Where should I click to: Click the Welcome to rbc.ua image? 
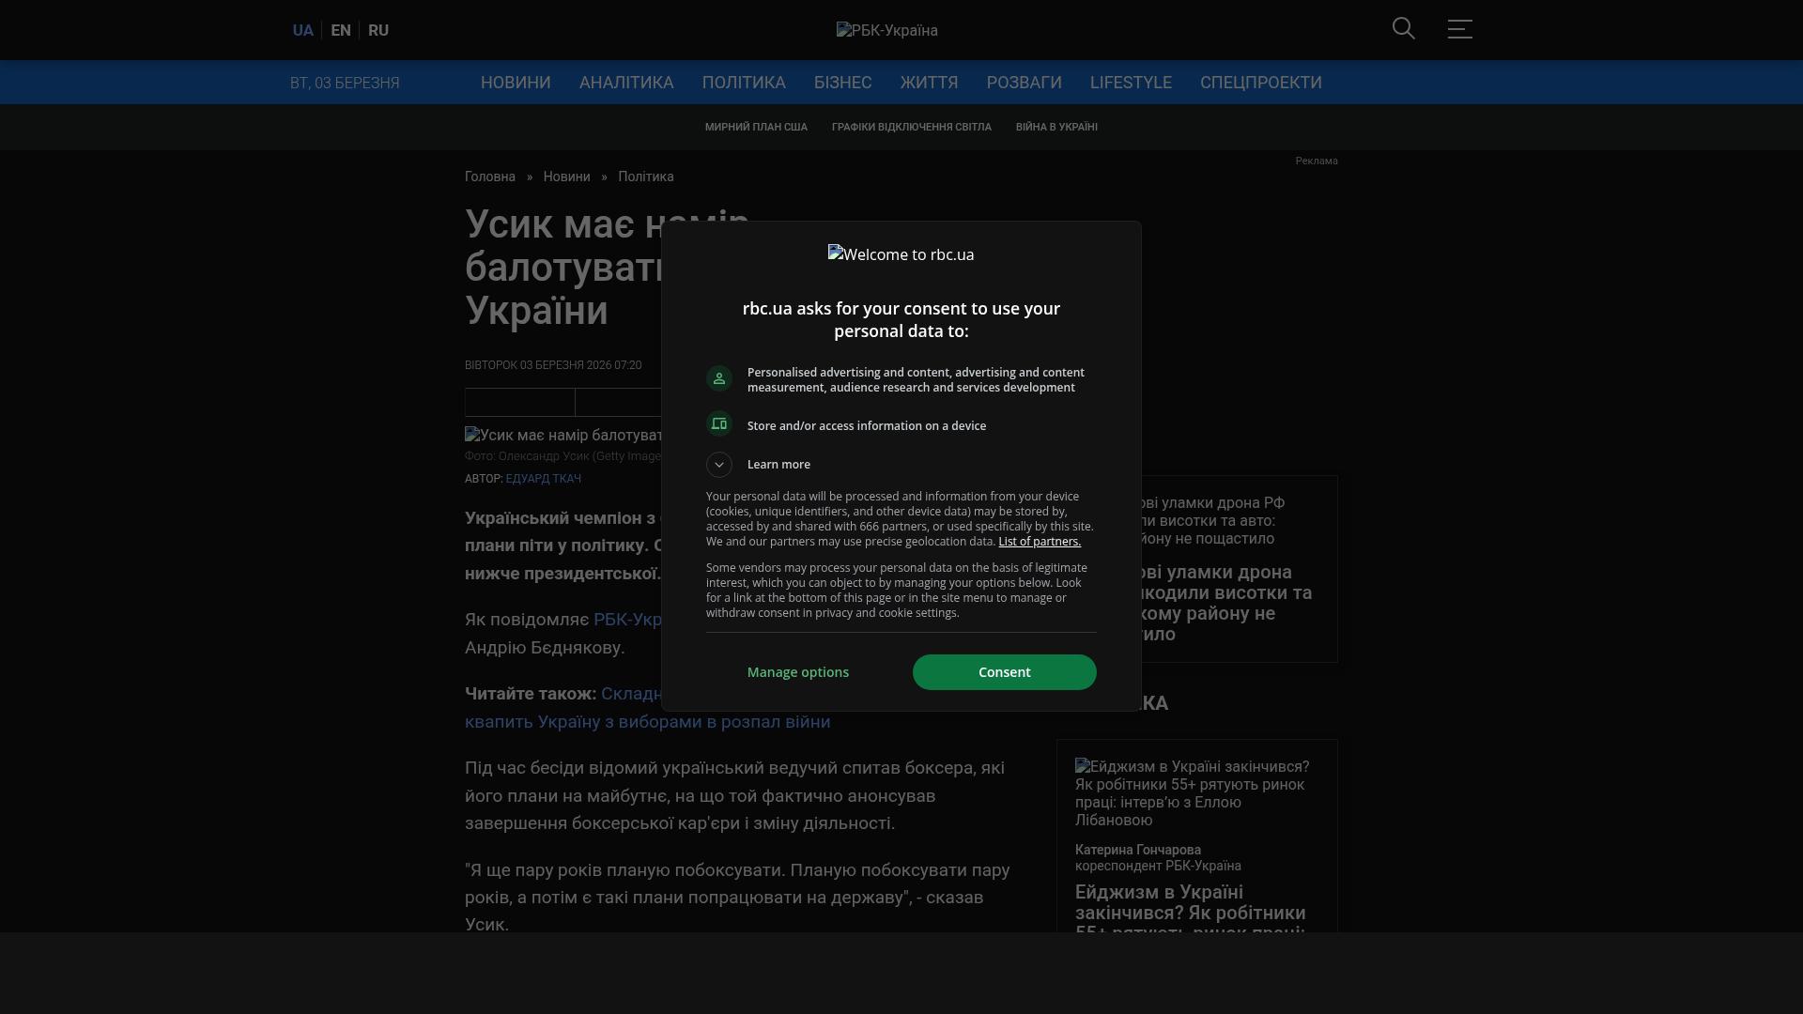pyautogui.click(x=901, y=254)
